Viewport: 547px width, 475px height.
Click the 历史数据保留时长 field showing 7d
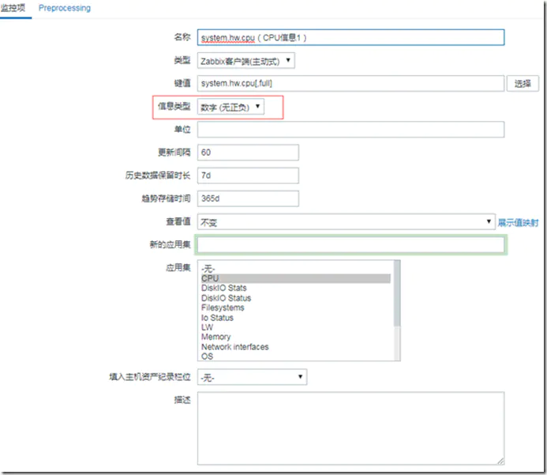click(x=248, y=175)
